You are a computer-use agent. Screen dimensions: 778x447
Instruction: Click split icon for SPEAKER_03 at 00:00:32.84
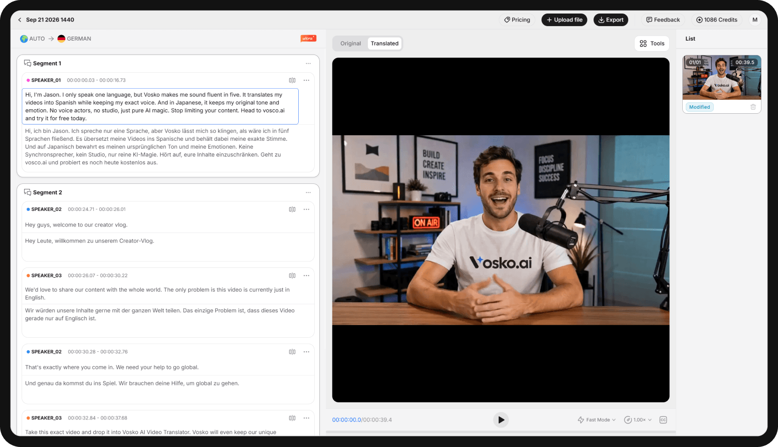pos(292,418)
